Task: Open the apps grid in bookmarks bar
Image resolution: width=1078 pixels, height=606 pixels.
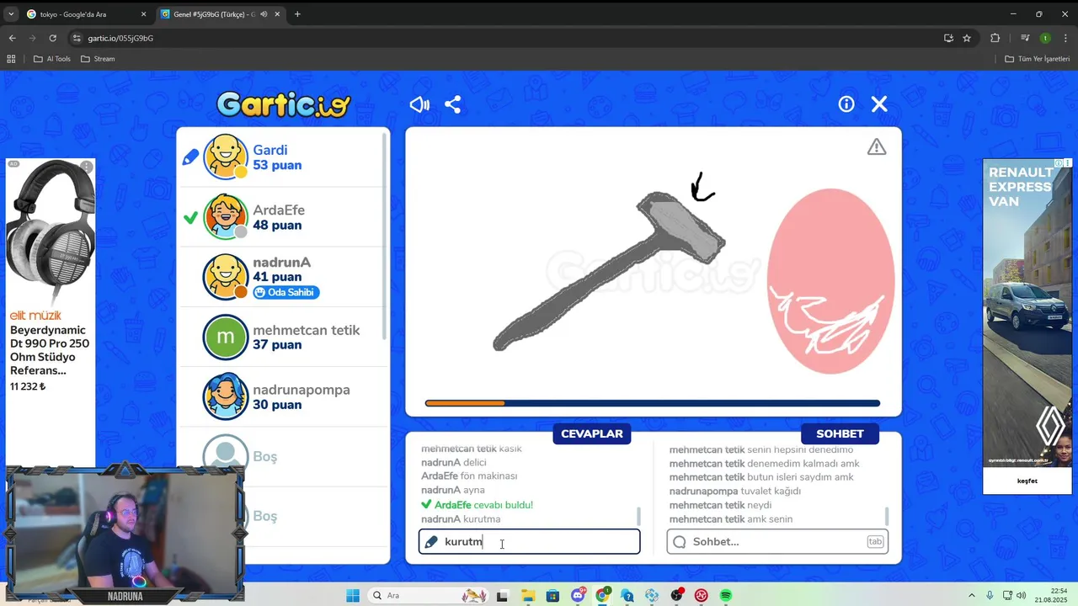Action: click(11, 59)
